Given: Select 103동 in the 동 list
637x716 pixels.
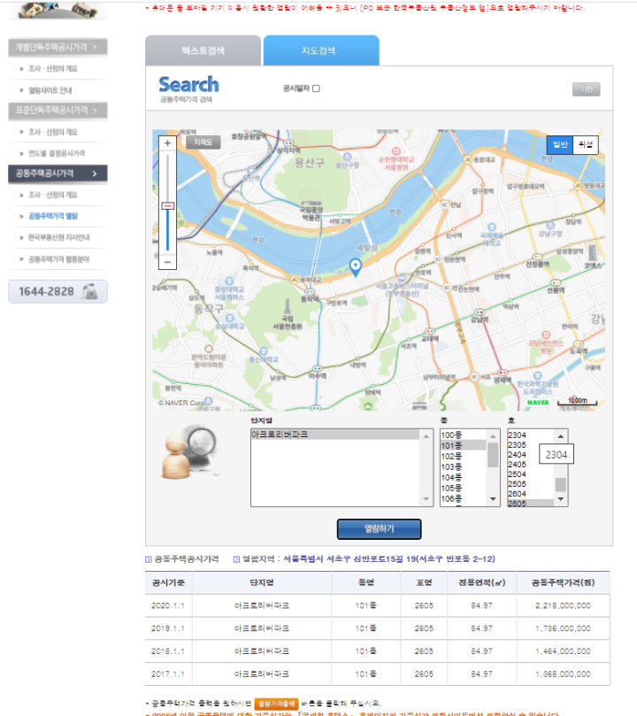Looking at the screenshot, I should (x=463, y=466).
